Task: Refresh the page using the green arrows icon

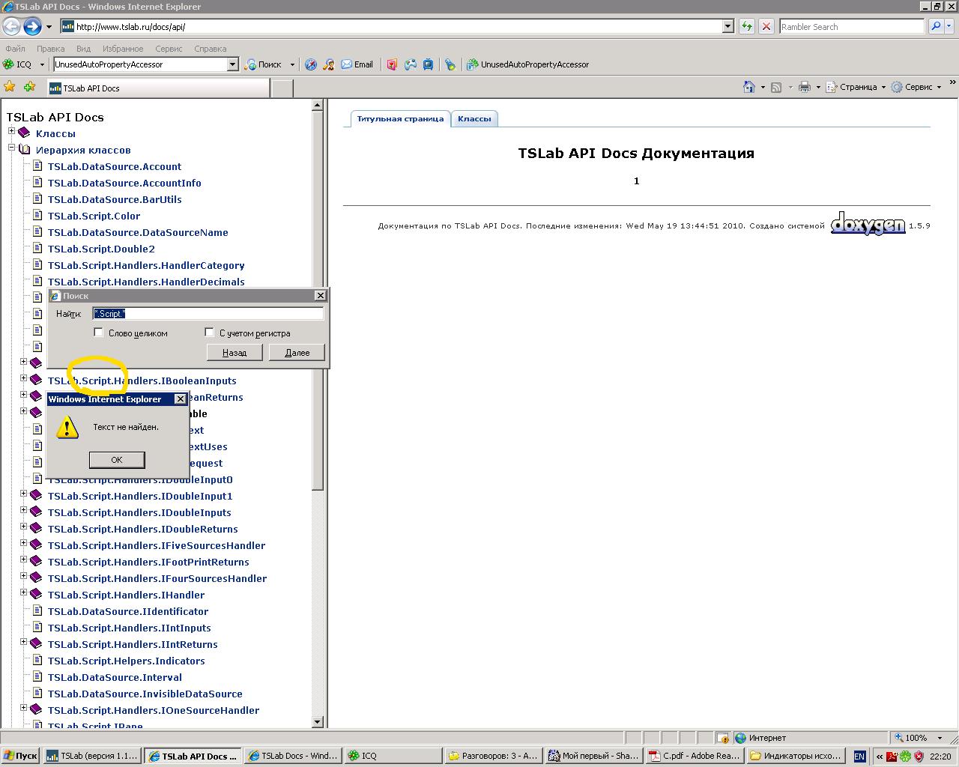Action: pyautogui.click(x=747, y=26)
